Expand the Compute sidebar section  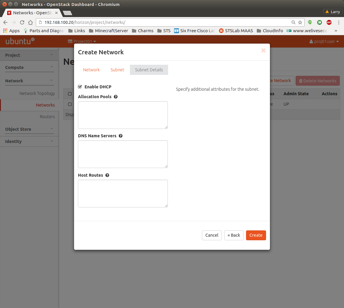pos(29,67)
